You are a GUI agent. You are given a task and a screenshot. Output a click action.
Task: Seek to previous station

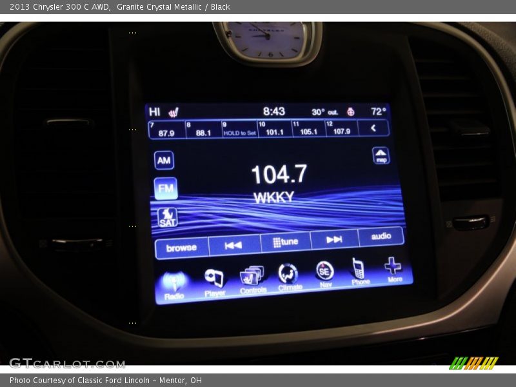pyautogui.click(x=234, y=245)
